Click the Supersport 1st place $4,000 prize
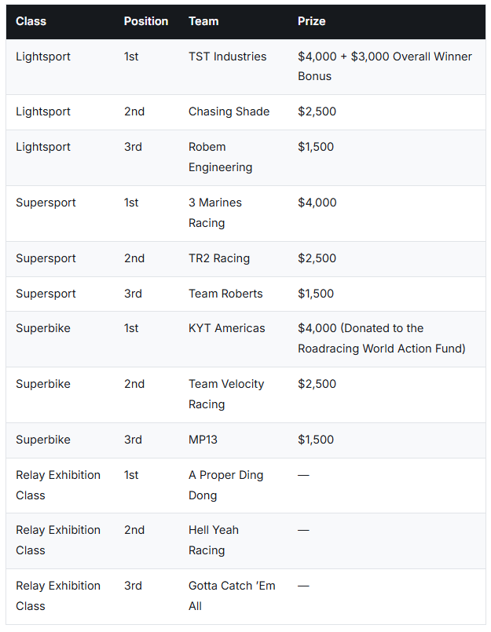491x632 pixels. pyautogui.click(x=317, y=203)
